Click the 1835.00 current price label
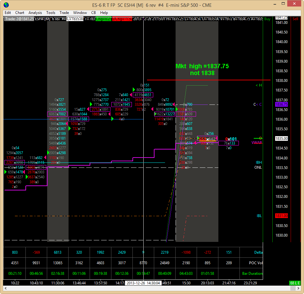 [x=282, y=139]
